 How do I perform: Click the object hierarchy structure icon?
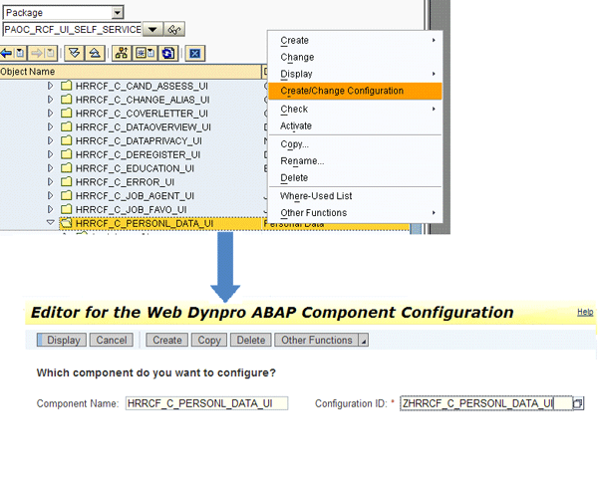(123, 53)
